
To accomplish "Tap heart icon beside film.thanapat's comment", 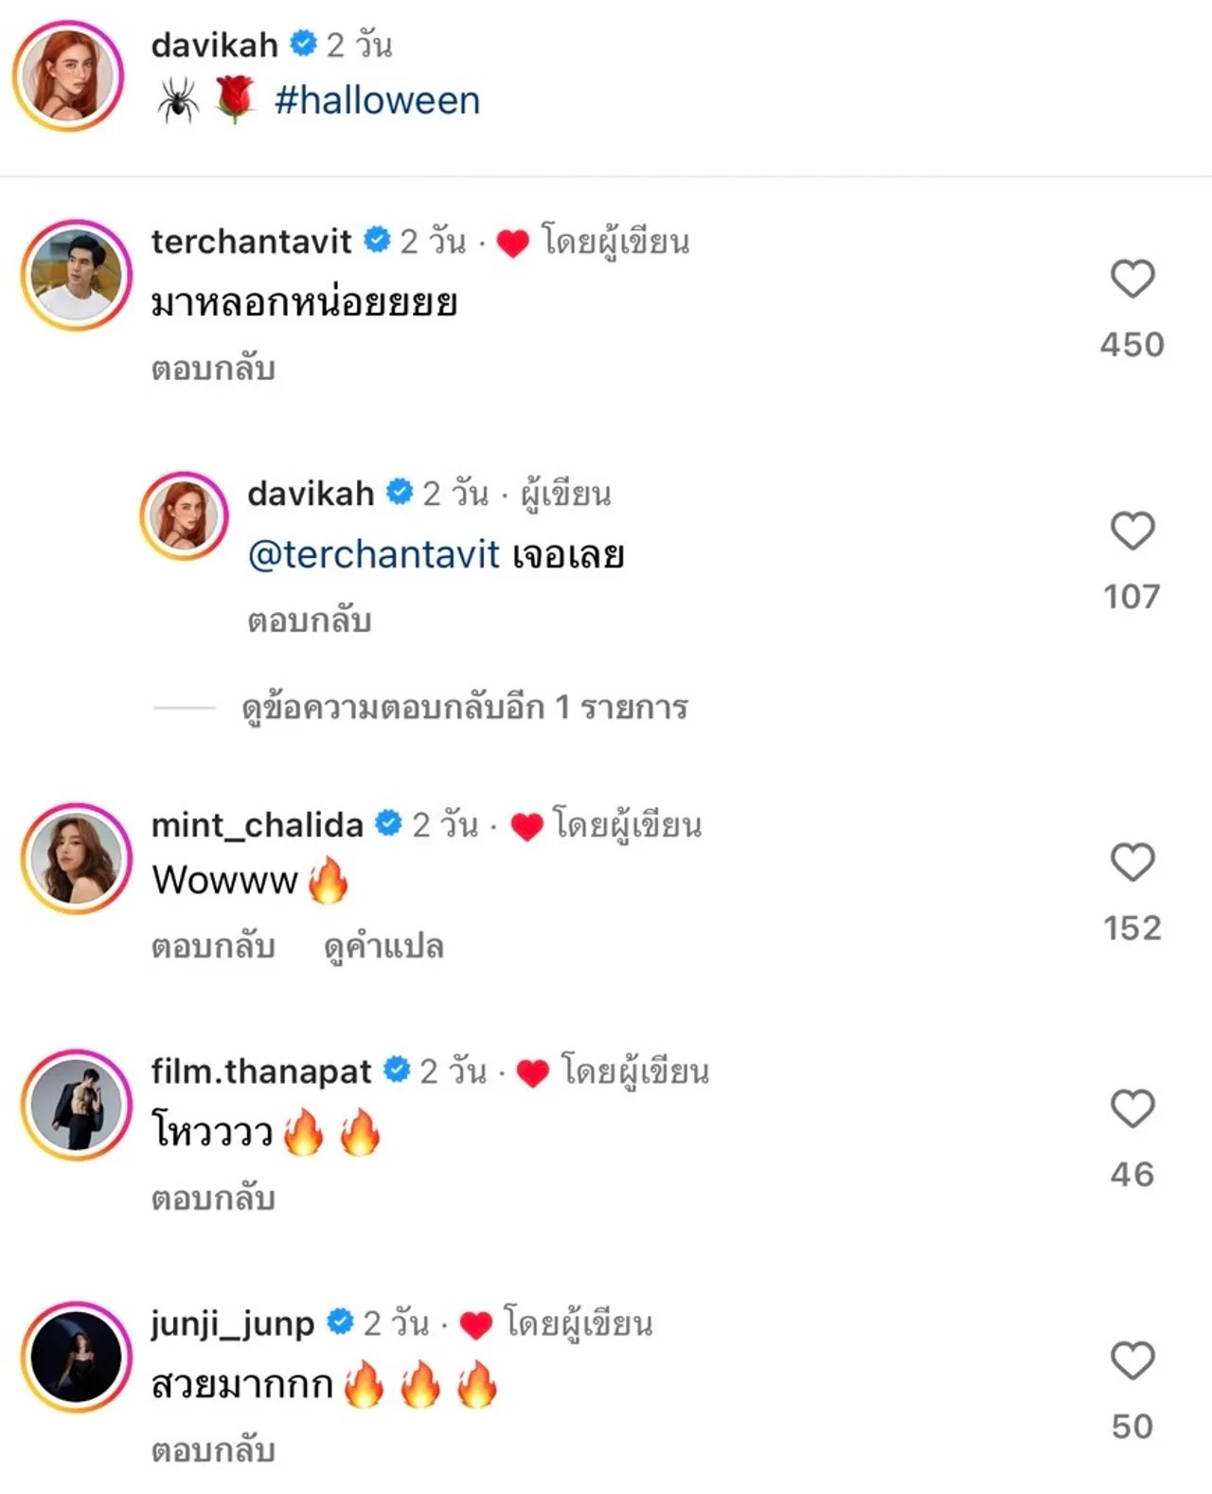I will tap(1132, 1109).
